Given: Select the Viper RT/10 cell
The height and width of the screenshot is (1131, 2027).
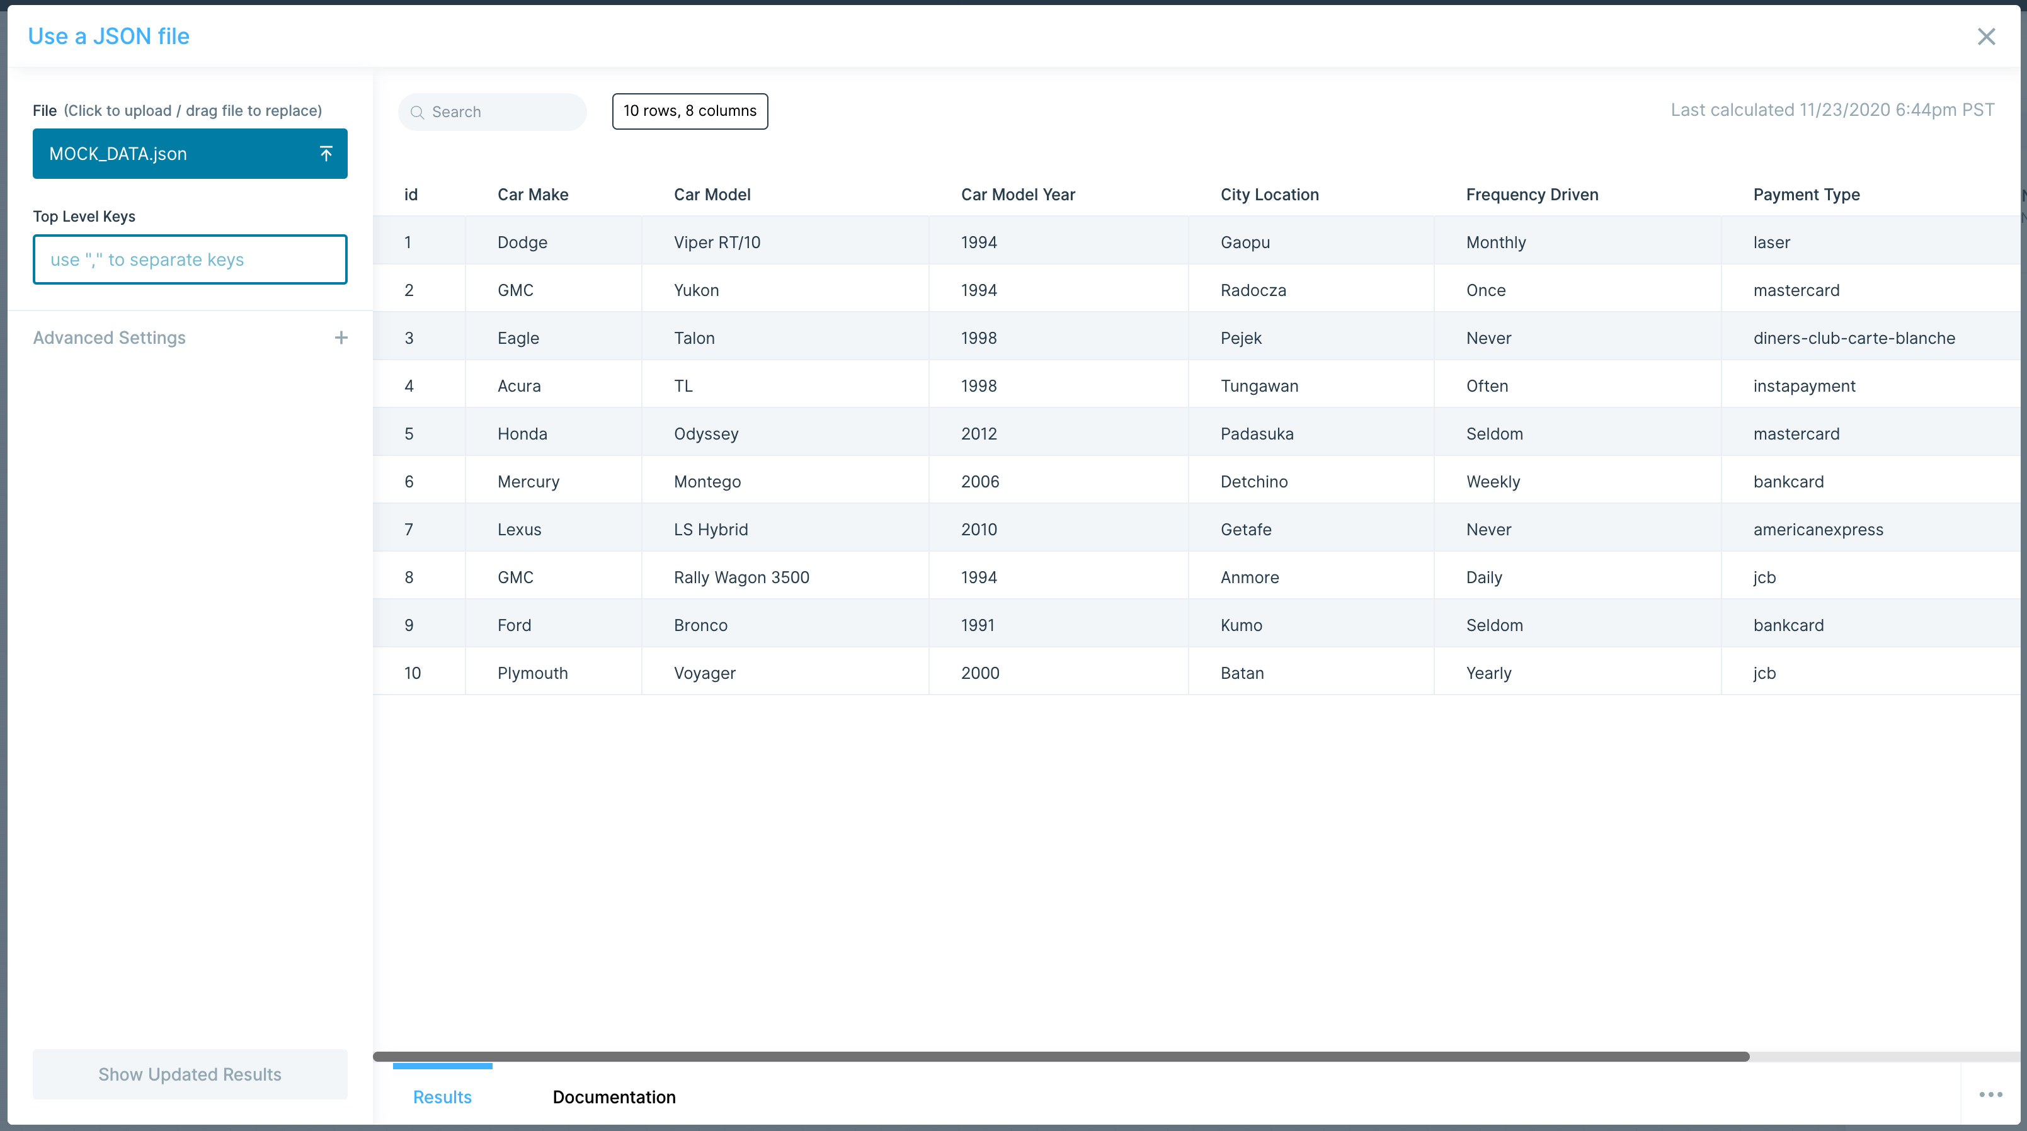Looking at the screenshot, I should [784, 241].
